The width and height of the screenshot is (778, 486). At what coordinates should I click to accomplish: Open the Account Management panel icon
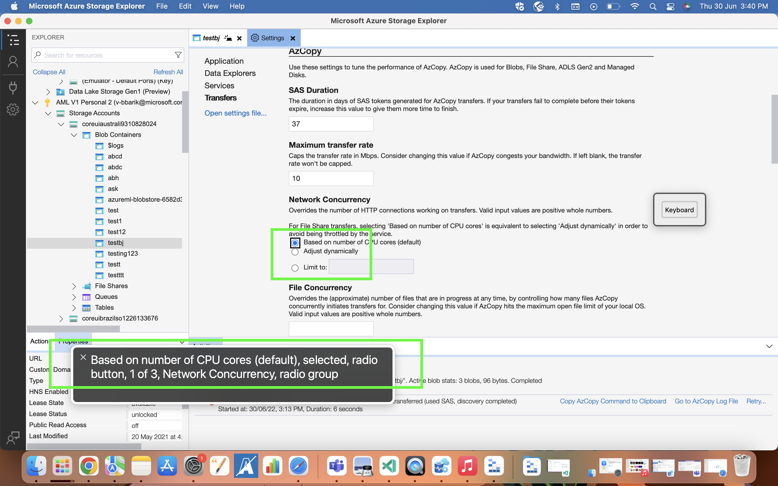click(x=13, y=61)
